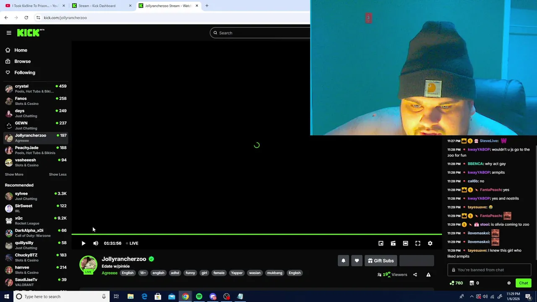Open Spotify from taskbar

tap(199, 297)
